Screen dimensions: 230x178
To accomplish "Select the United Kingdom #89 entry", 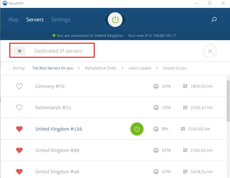I will tap(114, 150).
